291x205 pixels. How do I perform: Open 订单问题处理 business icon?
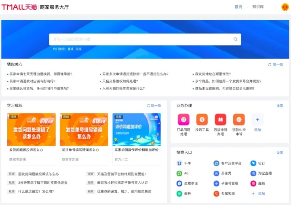point(183,119)
